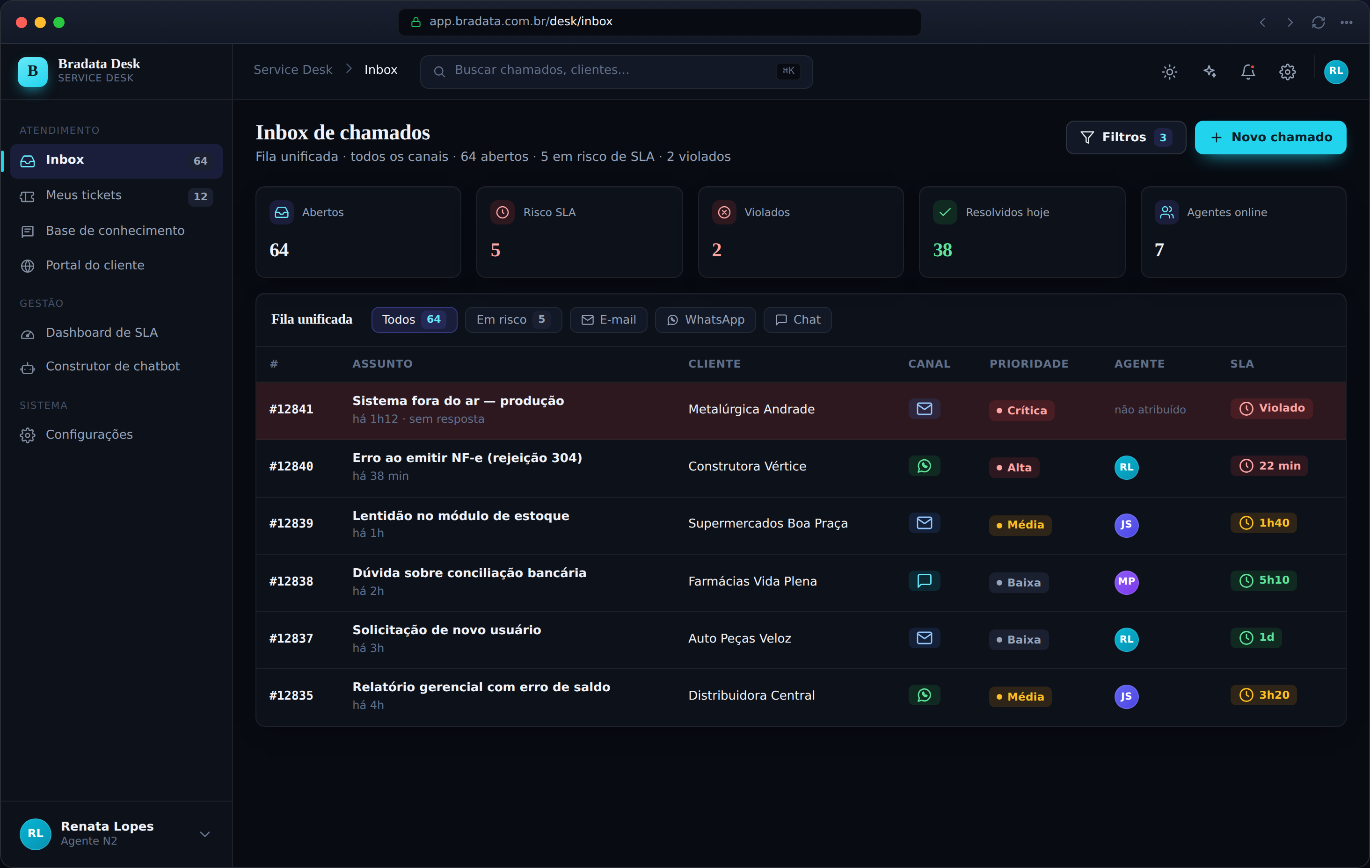Viewport: 1370px width, 868px height.
Task: Sort by the PRIORIDADE column header
Action: tap(1028, 364)
